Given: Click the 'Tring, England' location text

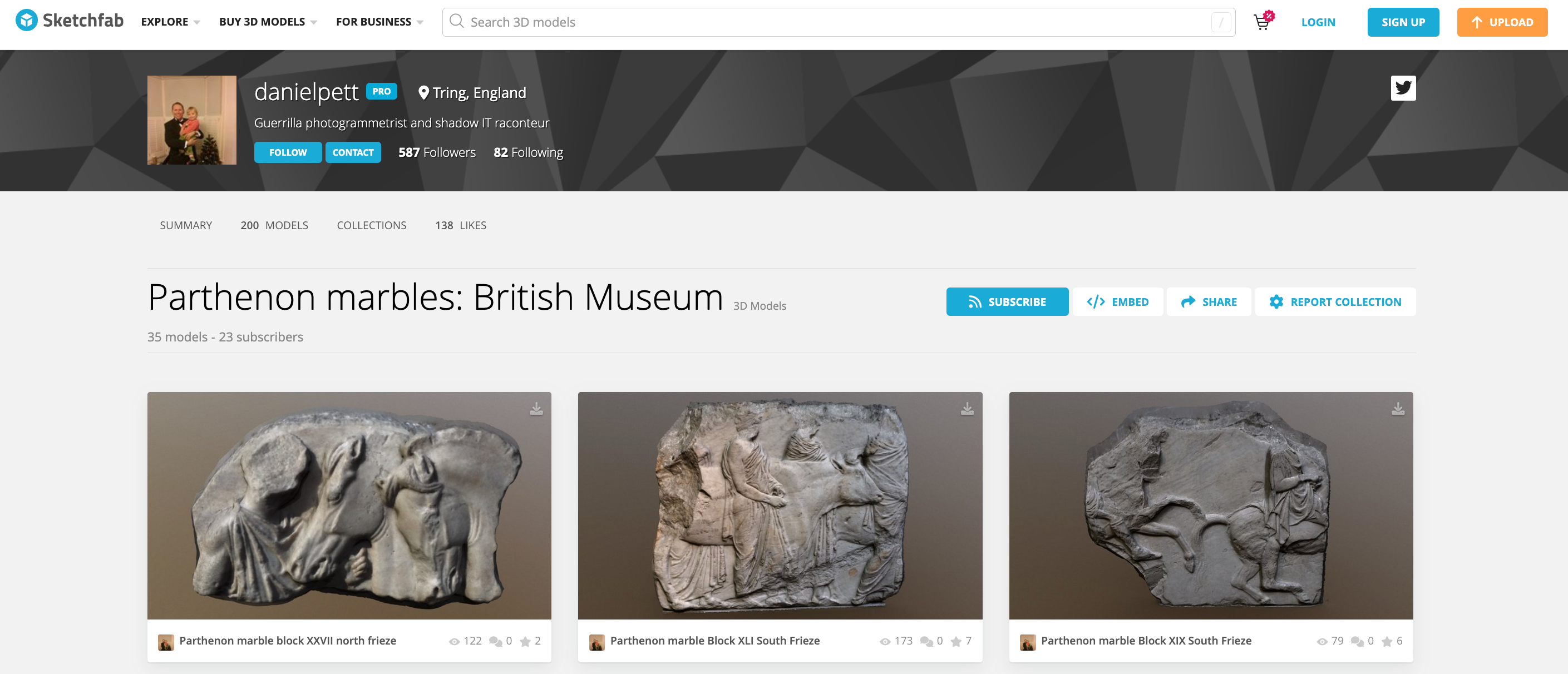Looking at the screenshot, I should tap(479, 92).
